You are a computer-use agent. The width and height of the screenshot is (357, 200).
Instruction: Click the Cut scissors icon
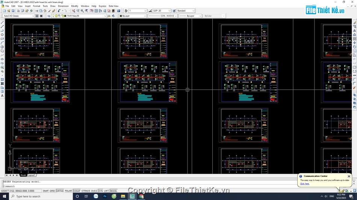[37, 10]
